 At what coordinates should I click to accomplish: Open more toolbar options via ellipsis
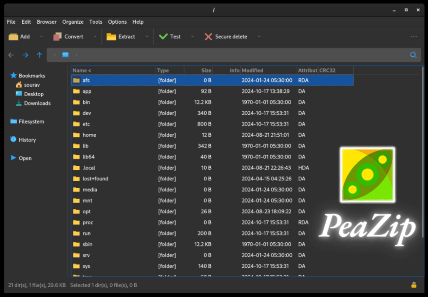pyautogui.click(x=413, y=37)
